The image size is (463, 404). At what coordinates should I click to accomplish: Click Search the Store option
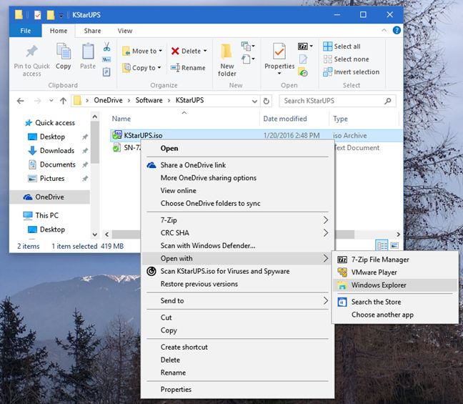(395, 302)
